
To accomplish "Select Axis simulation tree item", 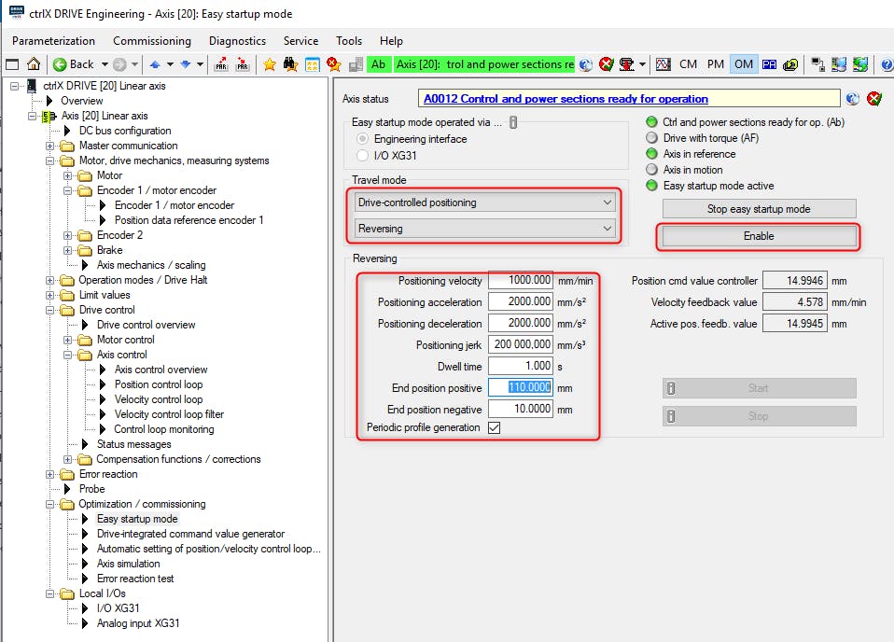I will (x=128, y=564).
